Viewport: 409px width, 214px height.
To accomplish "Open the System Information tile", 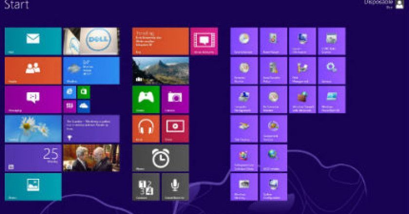I will coord(302,41).
